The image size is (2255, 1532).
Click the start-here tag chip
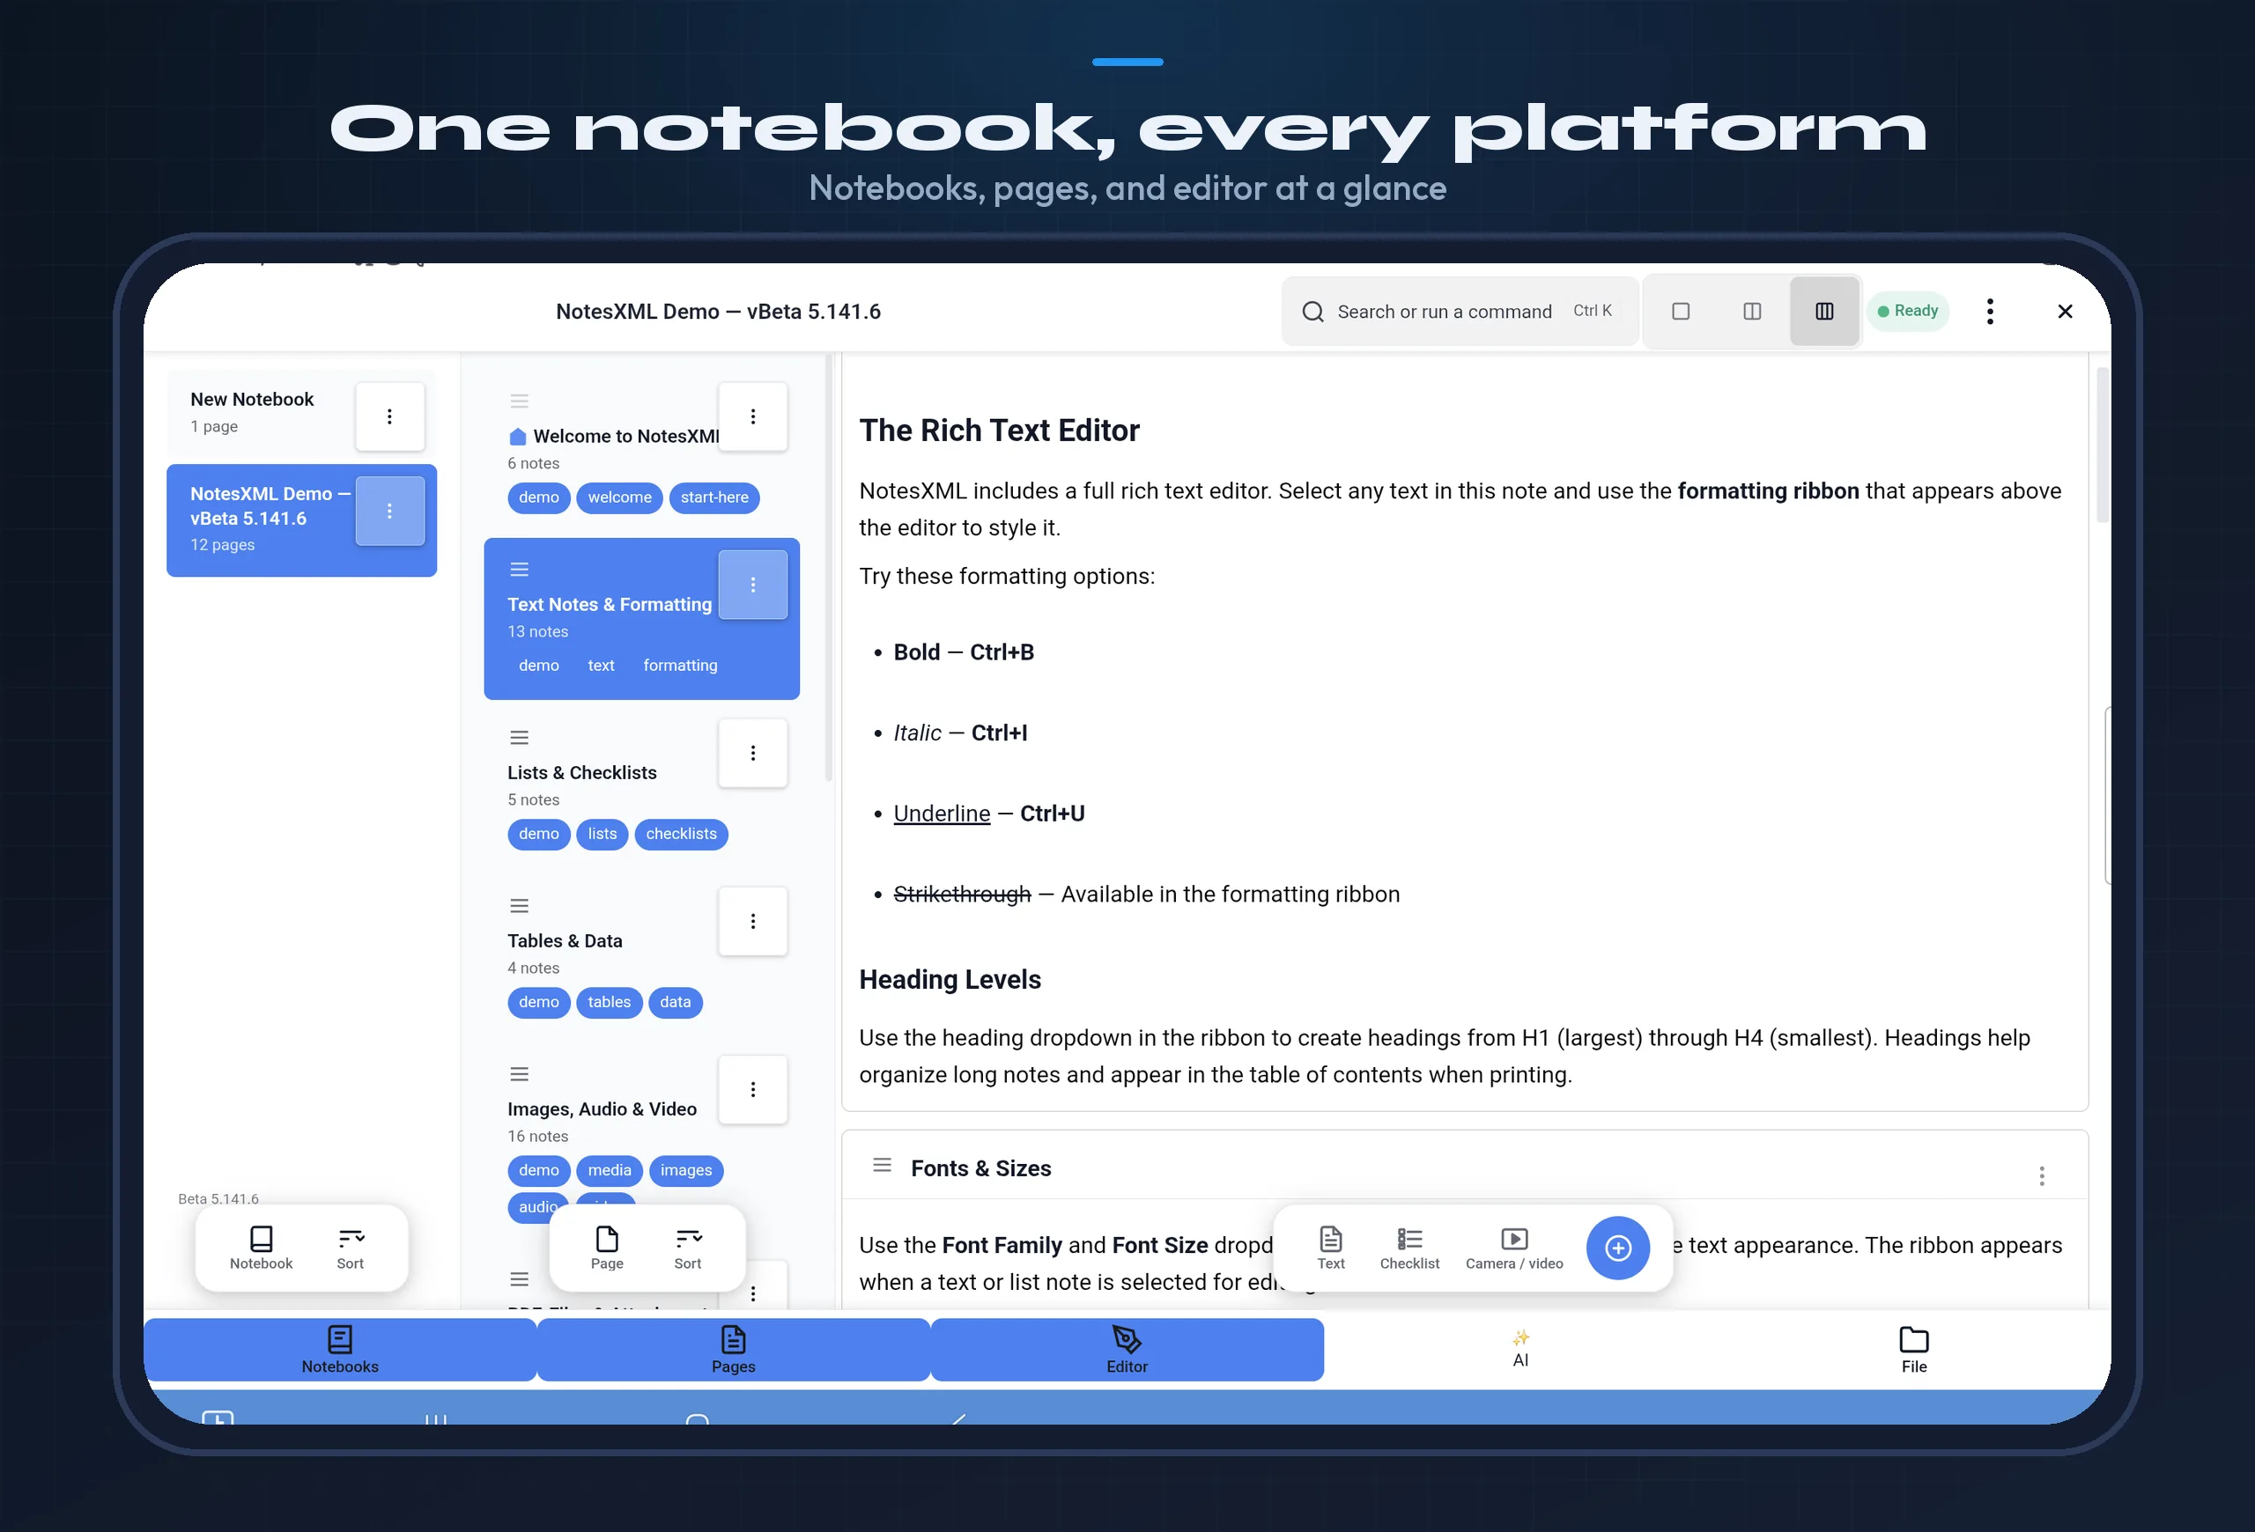[714, 497]
